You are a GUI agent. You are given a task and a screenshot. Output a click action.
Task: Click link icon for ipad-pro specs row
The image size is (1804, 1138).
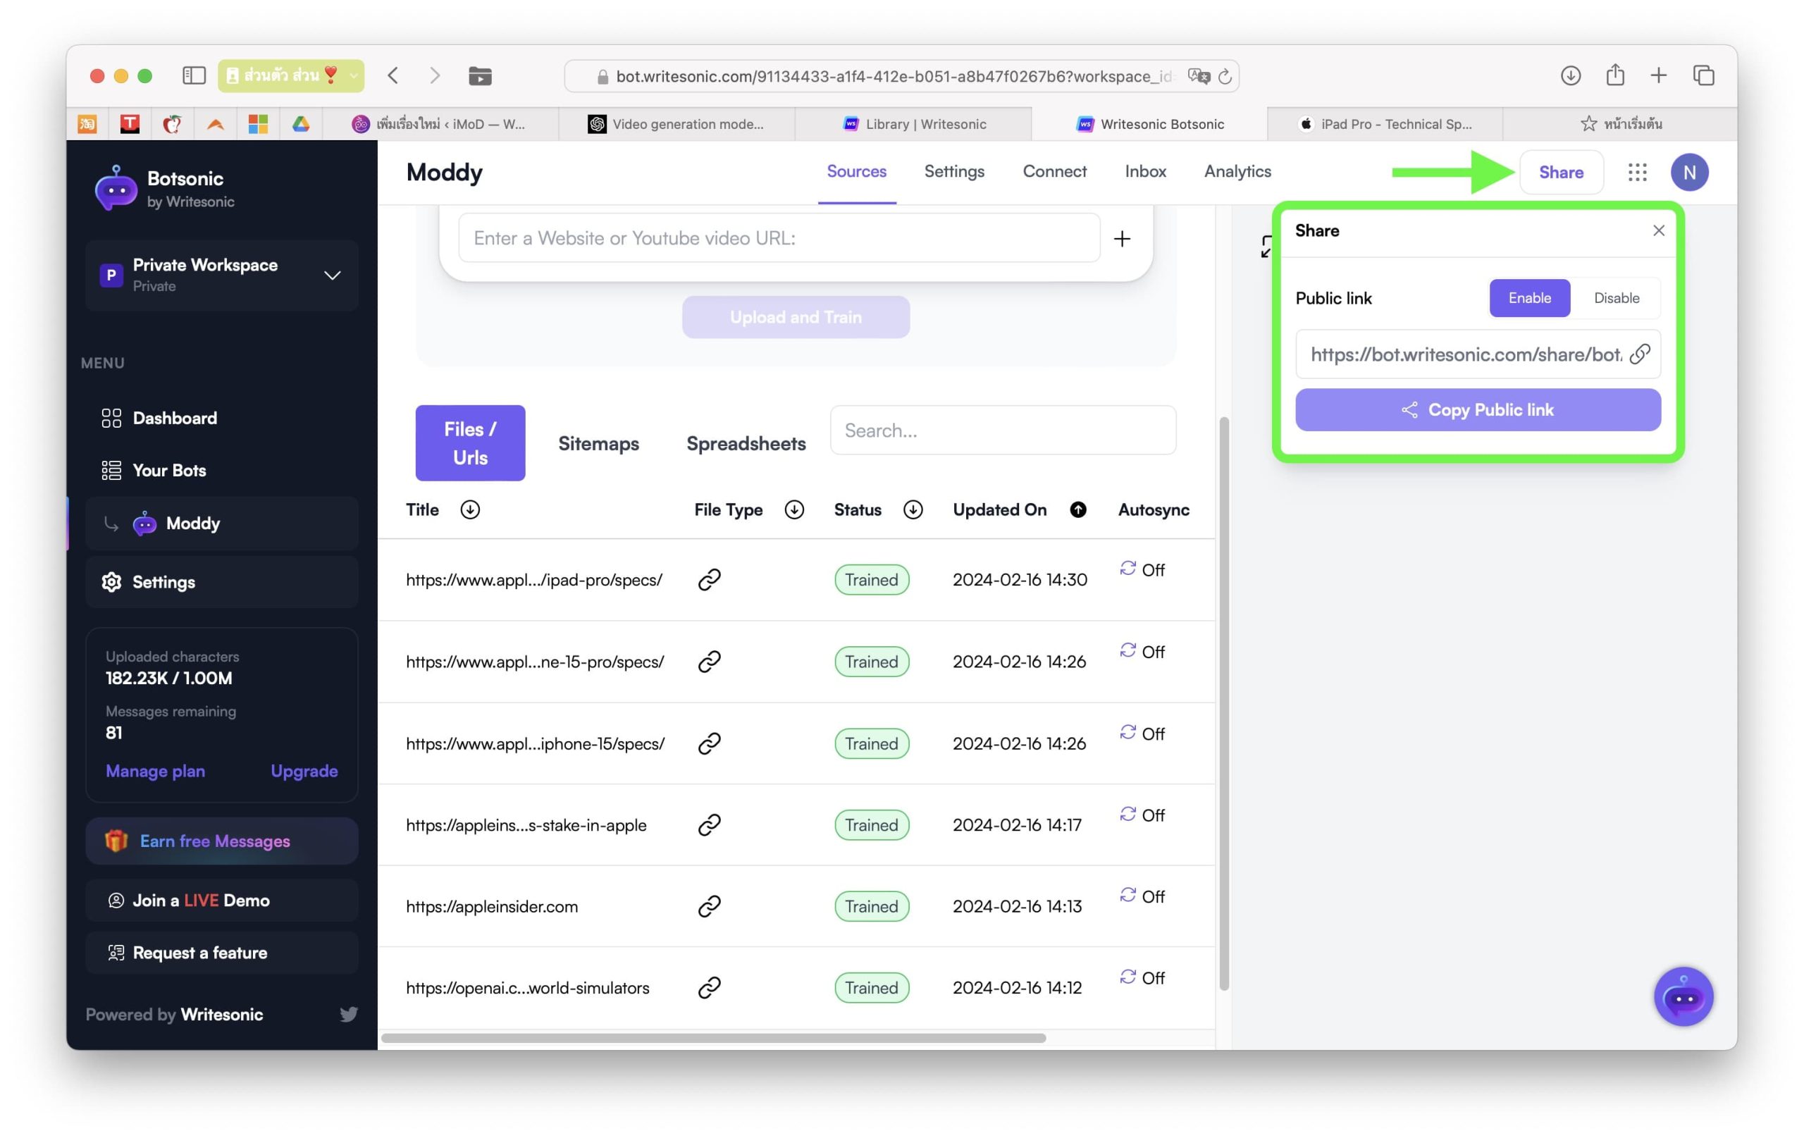pos(709,579)
